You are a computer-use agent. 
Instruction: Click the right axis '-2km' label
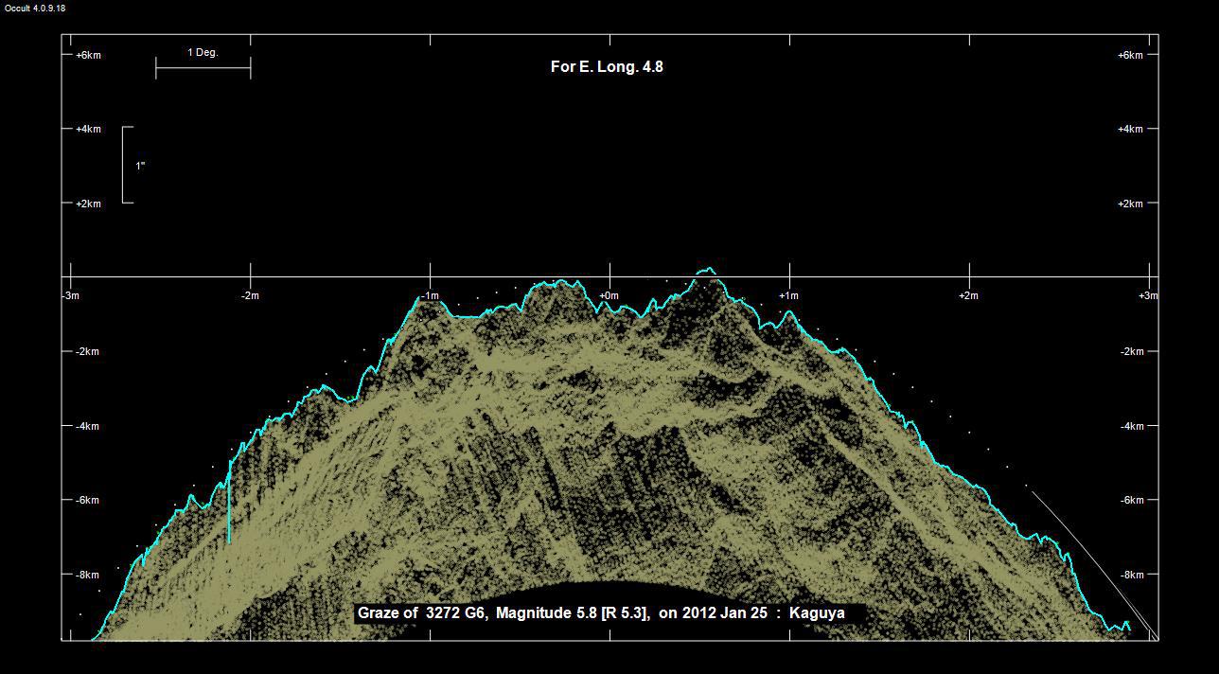click(x=1131, y=351)
